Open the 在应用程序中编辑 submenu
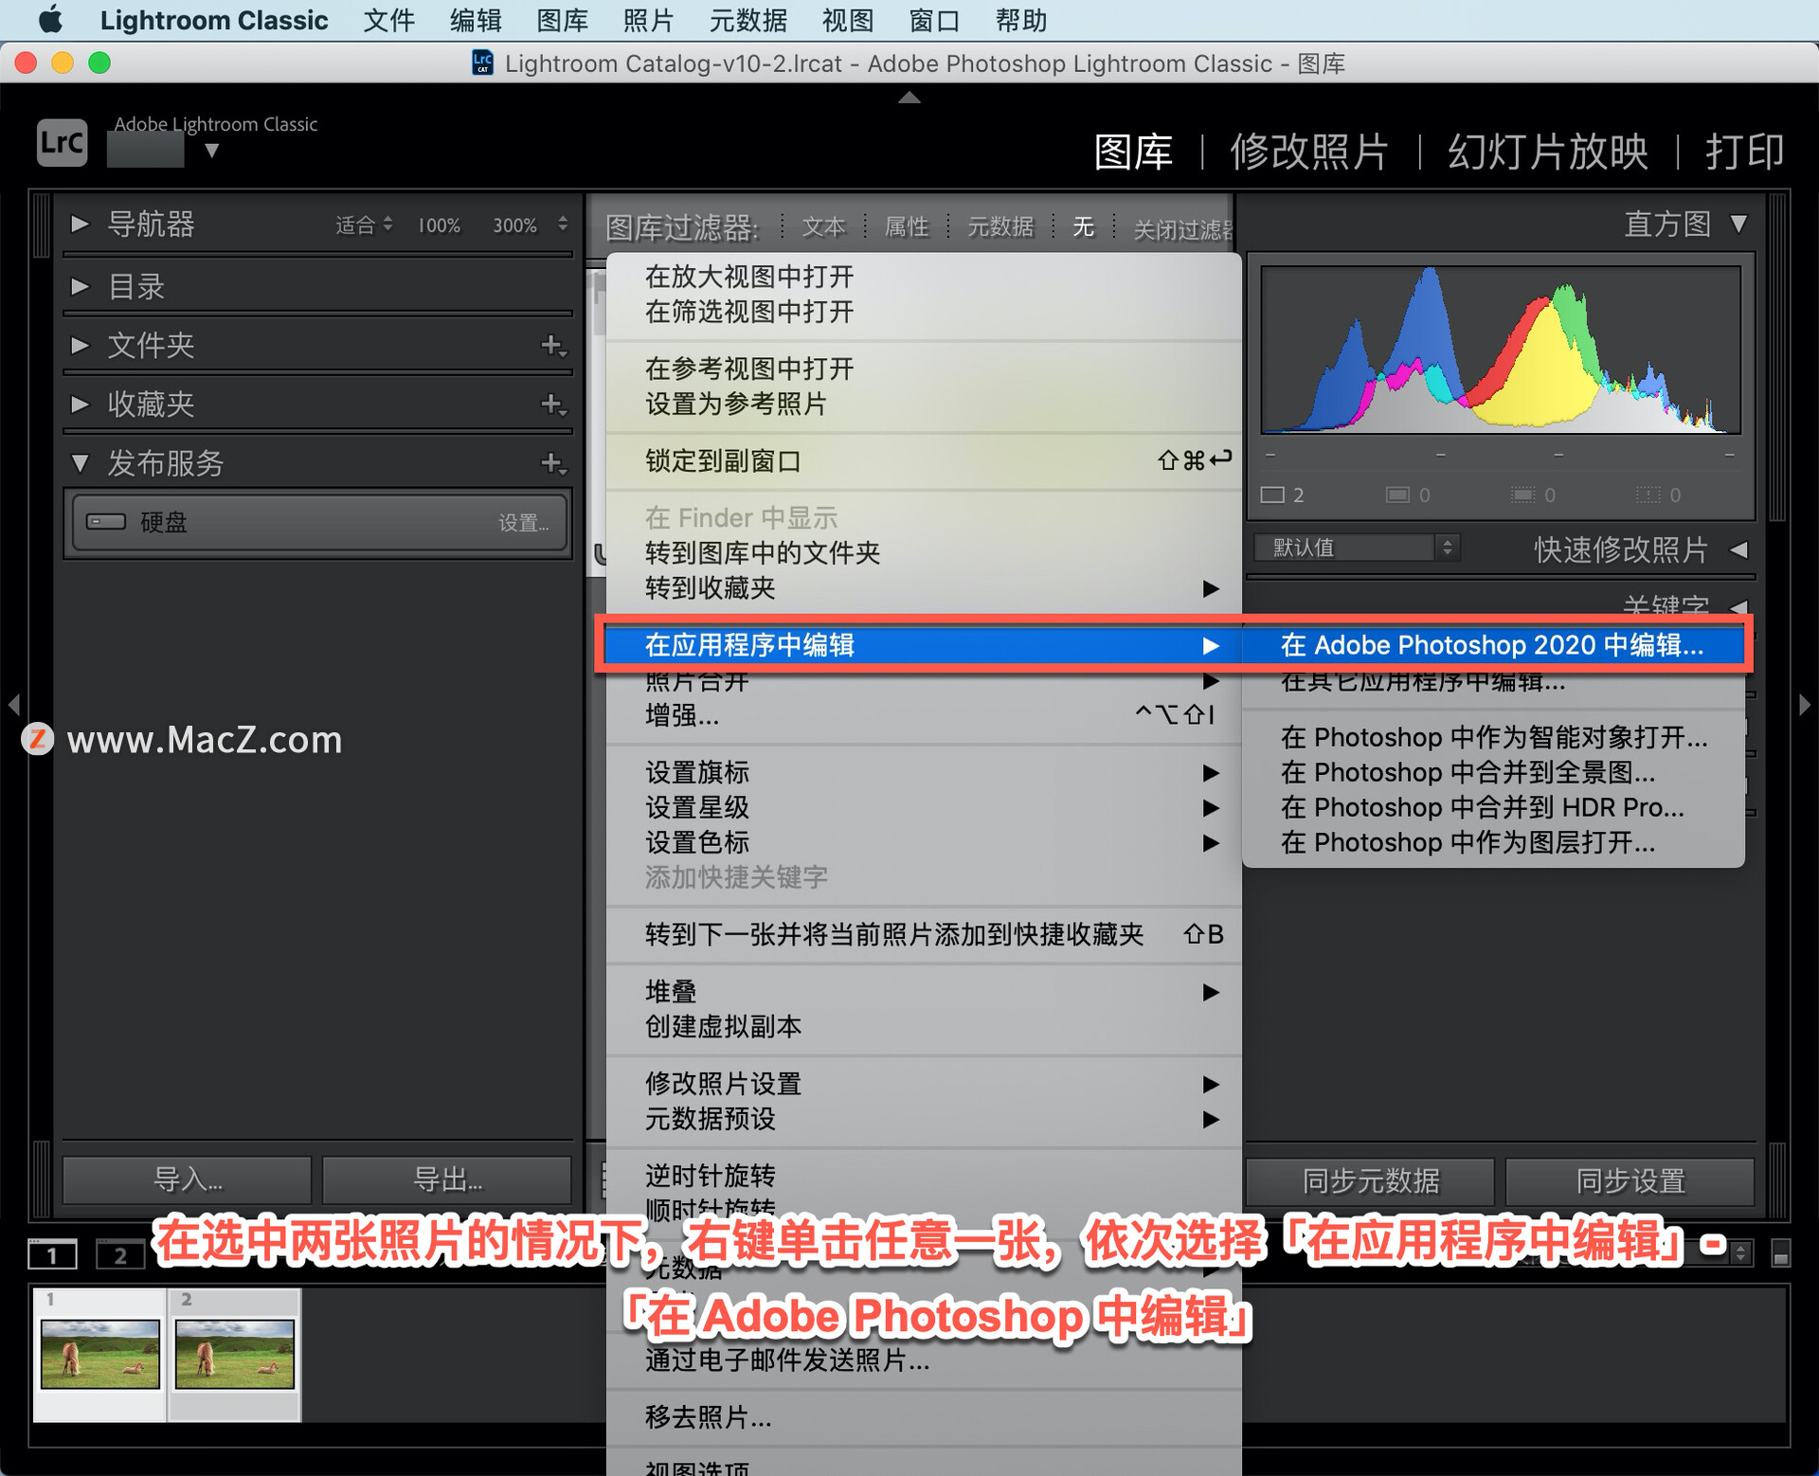 point(924,645)
